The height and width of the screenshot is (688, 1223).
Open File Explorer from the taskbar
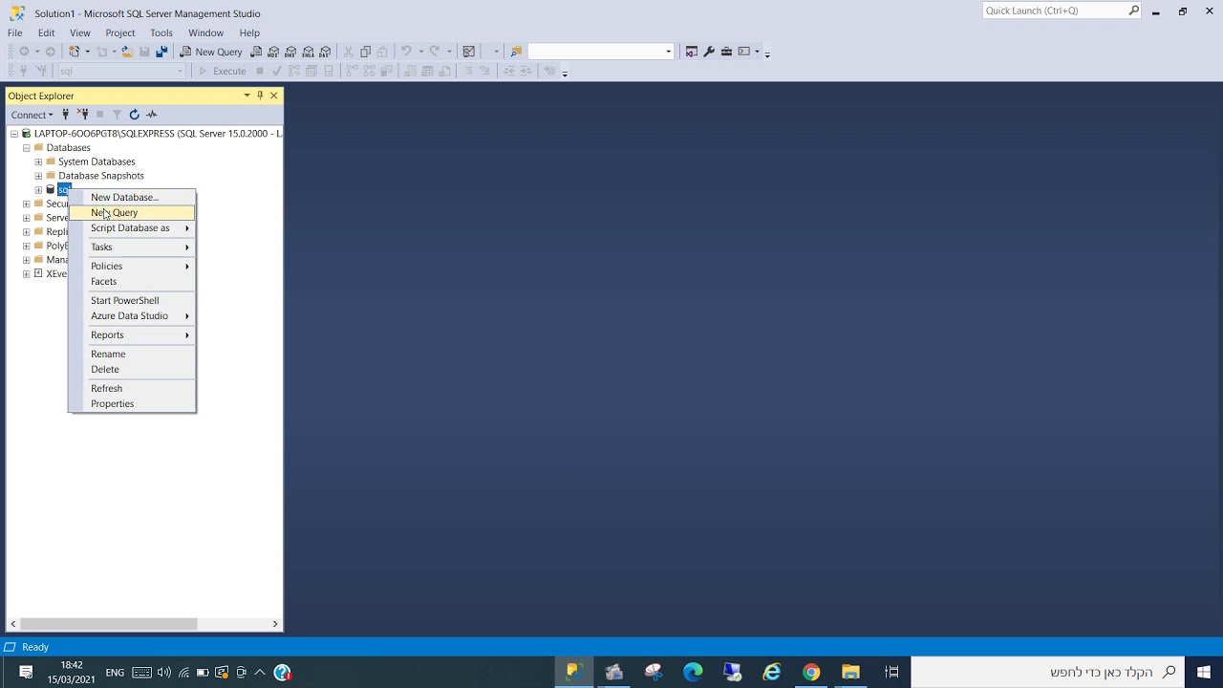point(850,673)
